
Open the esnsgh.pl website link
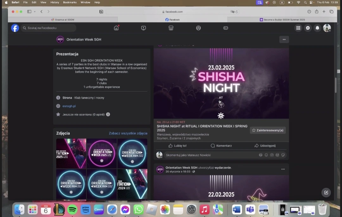tap(69, 106)
